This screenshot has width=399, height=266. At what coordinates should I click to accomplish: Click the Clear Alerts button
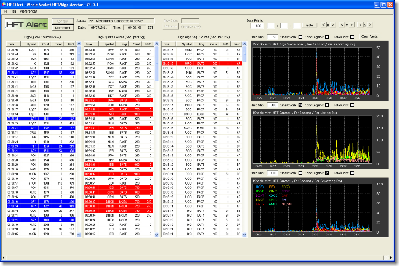click(370, 37)
